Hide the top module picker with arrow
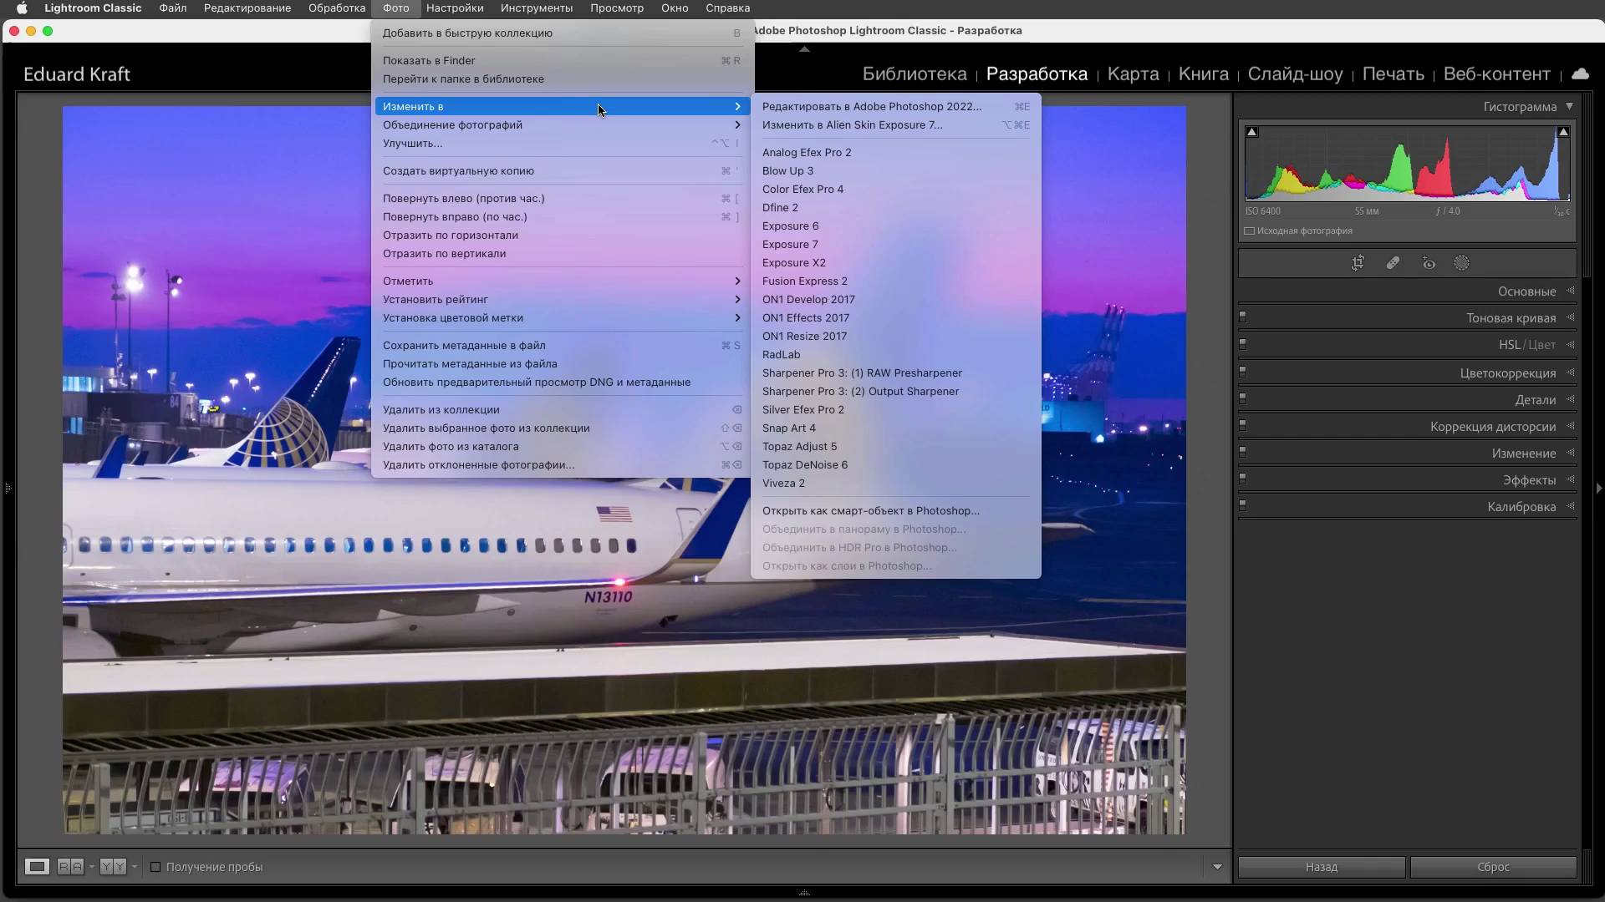Image resolution: width=1605 pixels, height=902 pixels. point(804,49)
